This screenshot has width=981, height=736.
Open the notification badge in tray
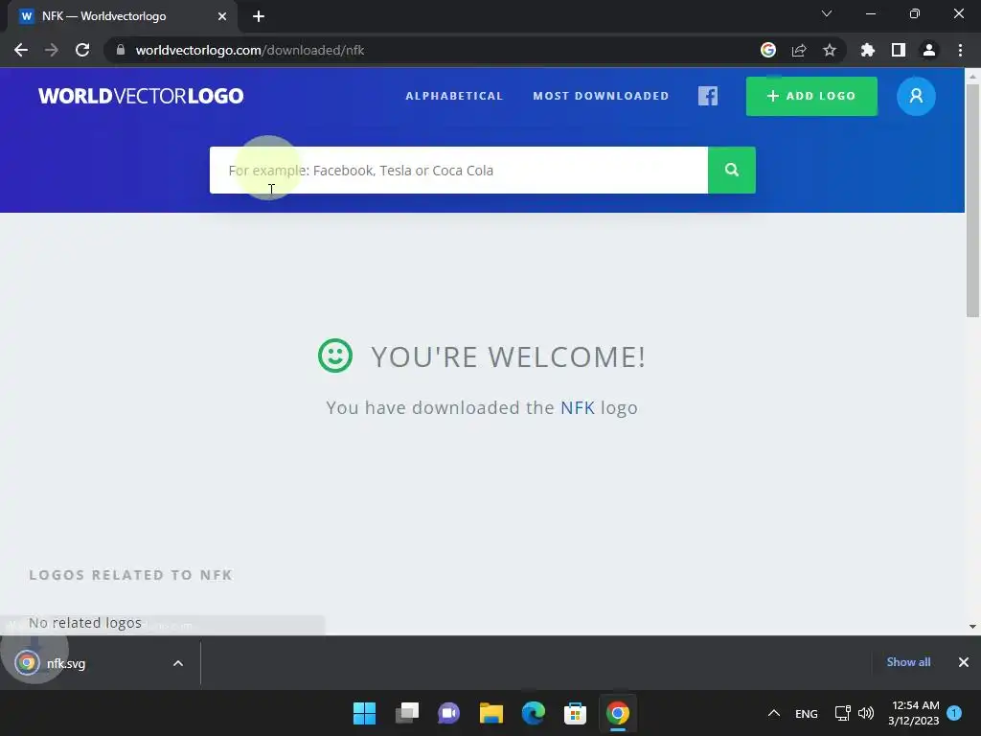(954, 713)
